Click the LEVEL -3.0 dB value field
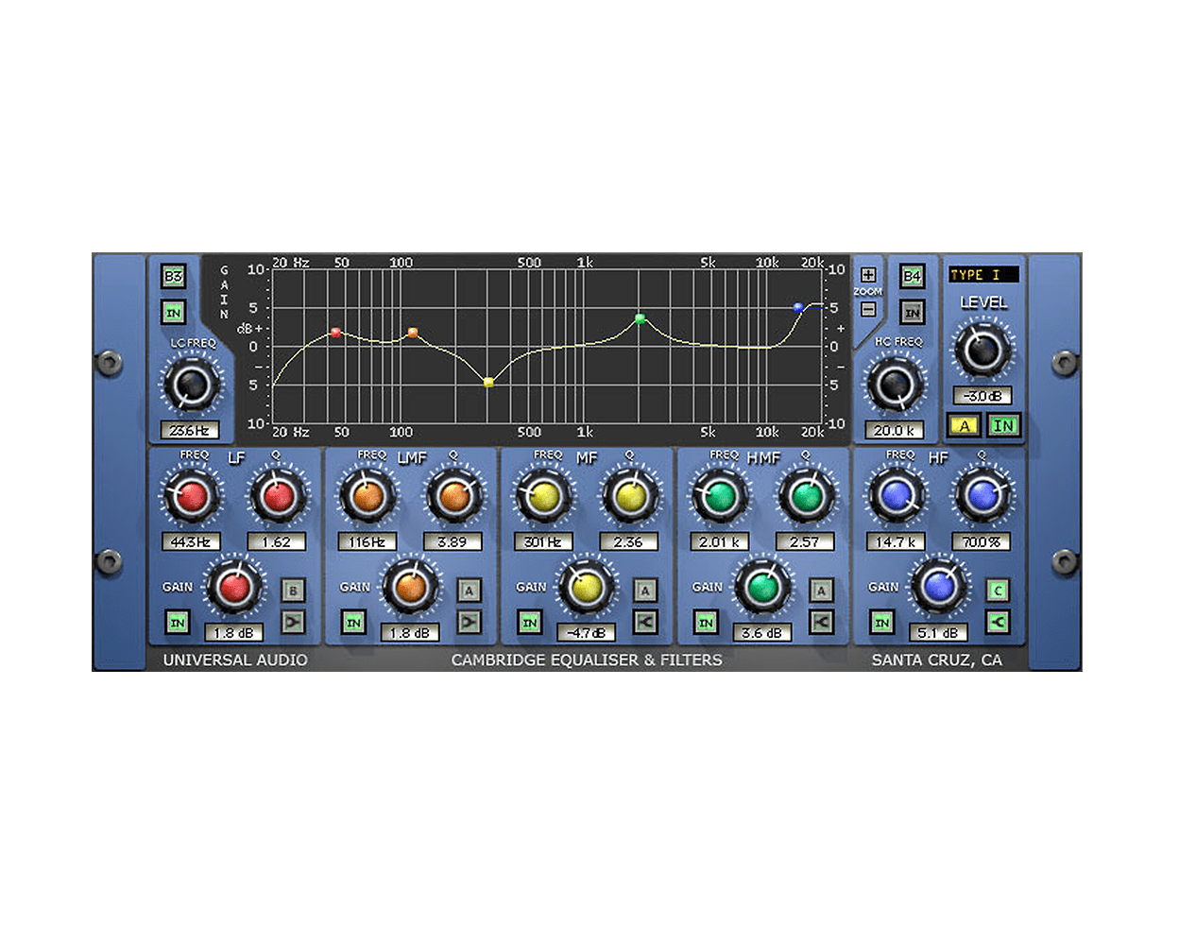The width and height of the screenshot is (1179, 926). point(982,396)
